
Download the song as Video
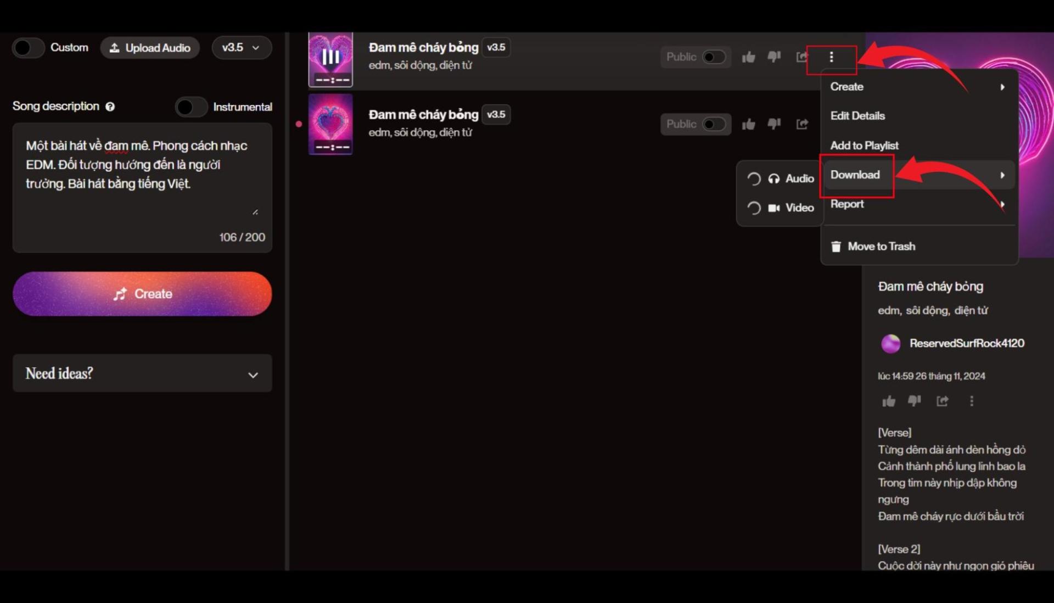tap(780, 208)
